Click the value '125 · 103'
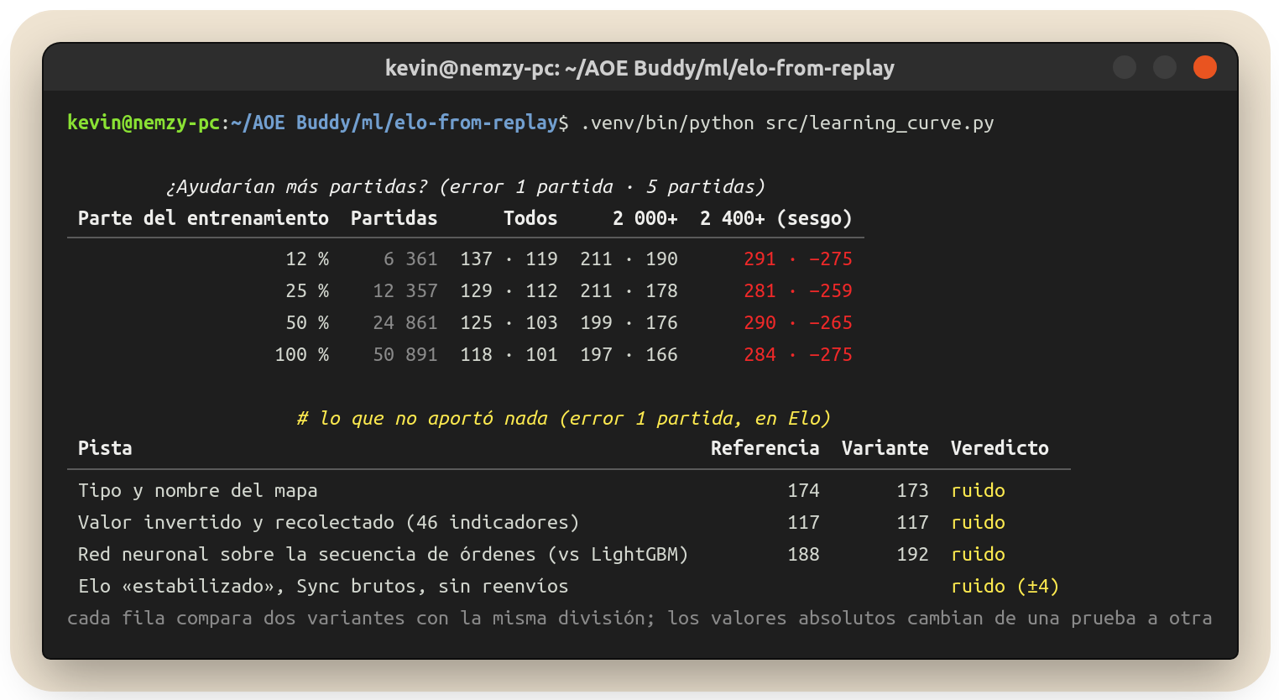Image resolution: width=1279 pixels, height=700 pixels. (x=509, y=322)
